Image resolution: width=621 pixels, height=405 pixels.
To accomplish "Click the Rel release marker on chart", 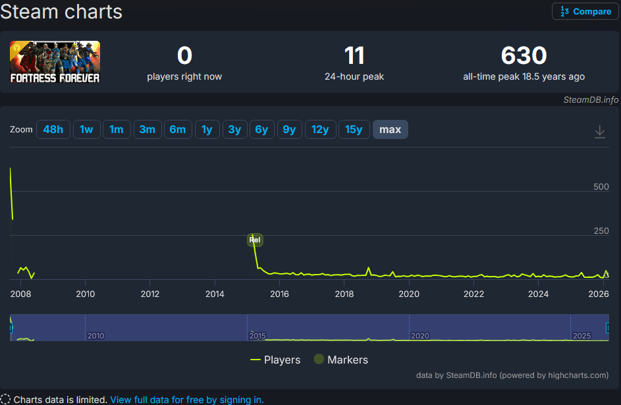I will click(x=255, y=240).
